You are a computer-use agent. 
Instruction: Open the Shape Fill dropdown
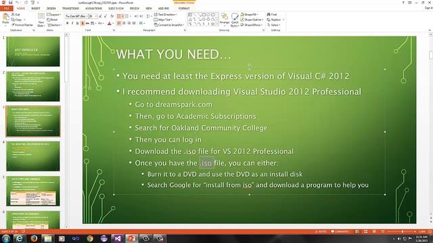[x=249, y=14]
